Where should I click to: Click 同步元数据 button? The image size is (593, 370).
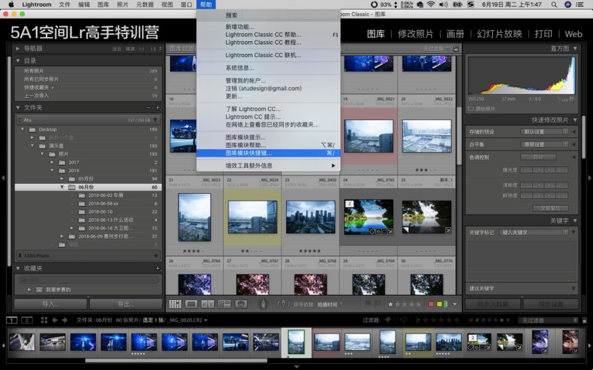coord(493,304)
